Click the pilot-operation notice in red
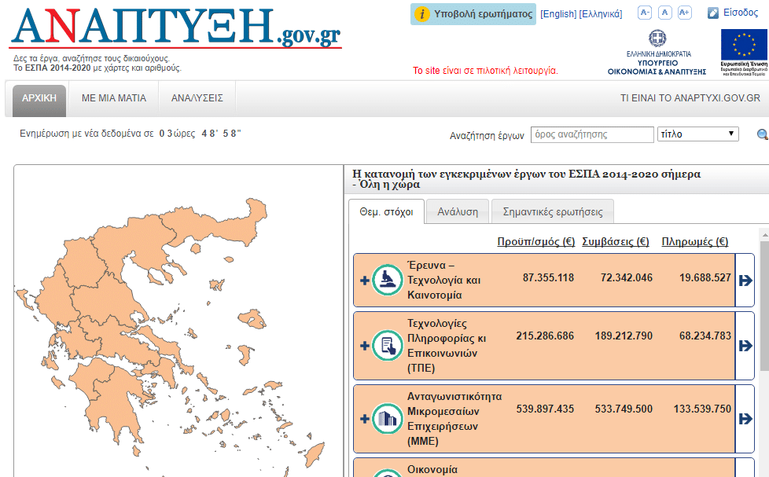 click(x=485, y=71)
